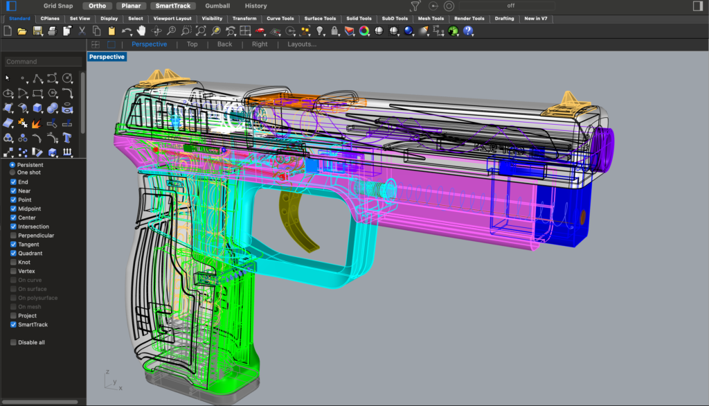Open the Surface Tools tab
This screenshot has height=406, width=709.
click(320, 19)
